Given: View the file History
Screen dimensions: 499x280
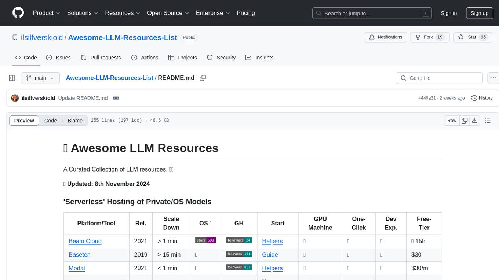Looking at the screenshot, I should pyautogui.click(x=482, y=98).
